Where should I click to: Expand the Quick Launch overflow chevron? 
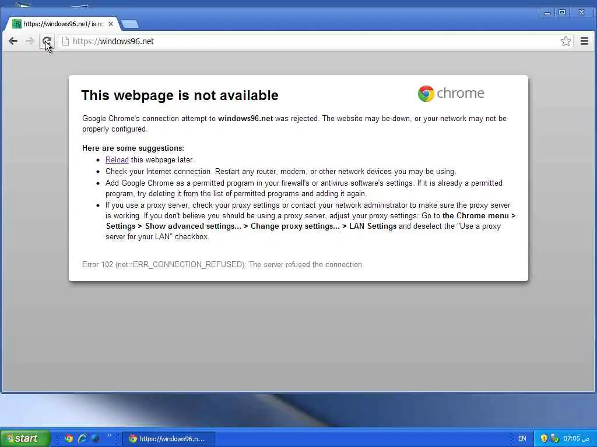110,435
